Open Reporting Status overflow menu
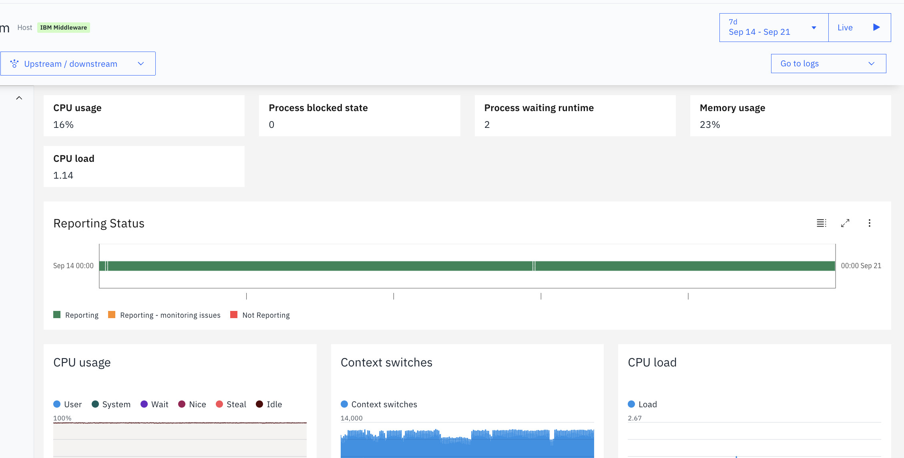Viewport: 904px width, 458px height. coord(869,223)
